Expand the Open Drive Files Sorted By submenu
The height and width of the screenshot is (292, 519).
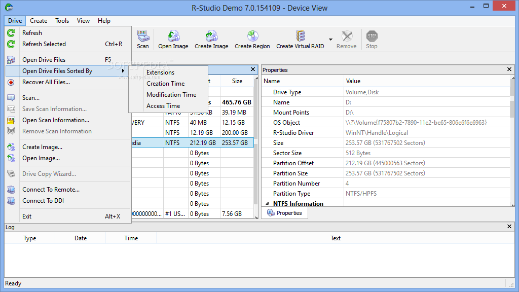click(67, 71)
